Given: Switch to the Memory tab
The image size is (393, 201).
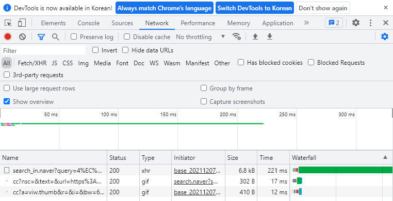Looking at the screenshot, I should tap(239, 23).
